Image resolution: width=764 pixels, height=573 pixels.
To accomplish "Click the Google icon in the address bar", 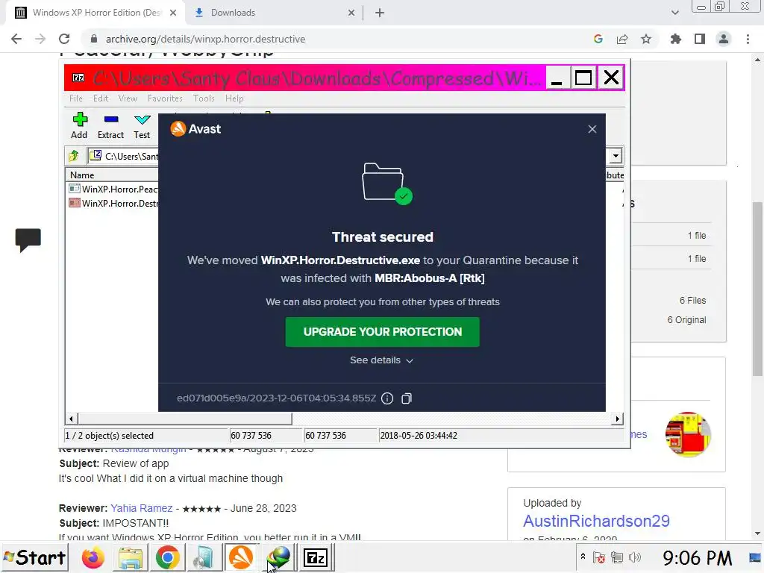I will pyautogui.click(x=598, y=39).
